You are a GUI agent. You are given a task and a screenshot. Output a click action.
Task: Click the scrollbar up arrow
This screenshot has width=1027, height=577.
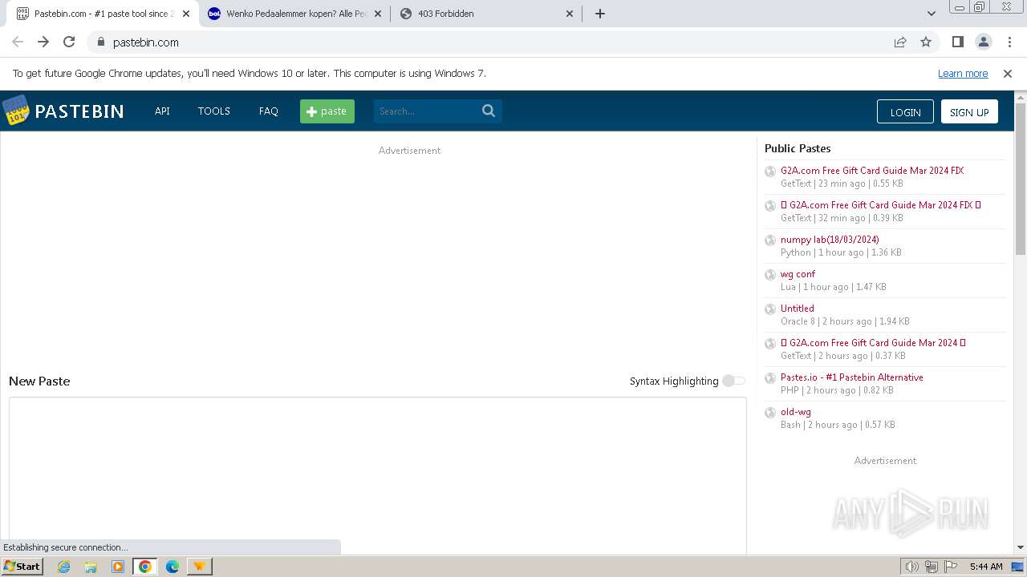pyautogui.click(x=1020, y=97)
